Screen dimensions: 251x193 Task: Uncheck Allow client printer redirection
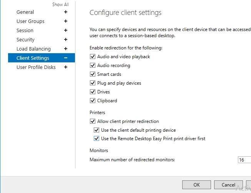coord(93,121)
